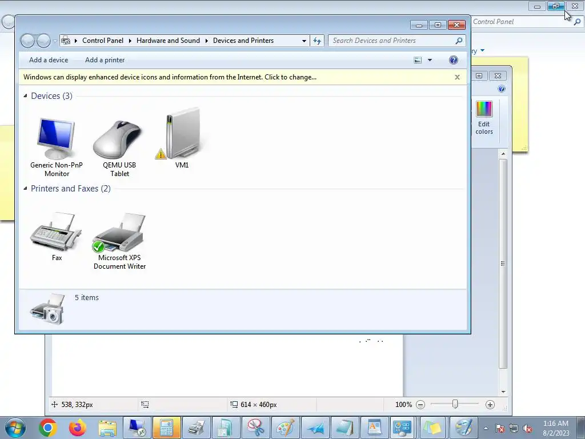
Task: Click the taskbar clock showing 1:16 AM
Action: point(556,428)
